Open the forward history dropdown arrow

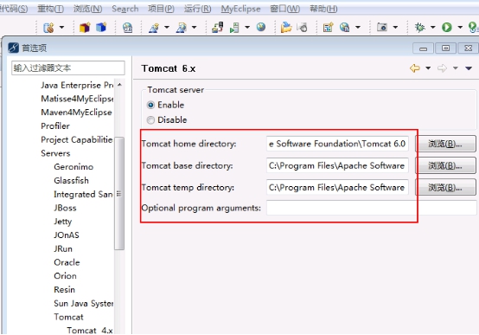click(456, 68)
